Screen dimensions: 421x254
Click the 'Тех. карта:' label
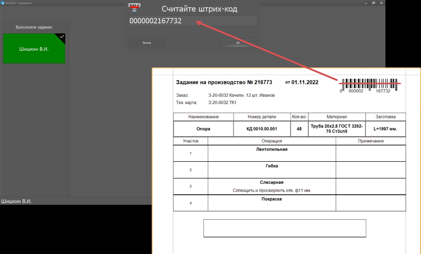[187, 103]
